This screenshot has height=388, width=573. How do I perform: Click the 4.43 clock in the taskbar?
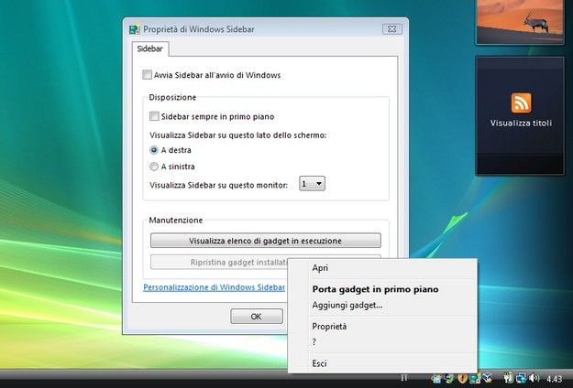554,379
